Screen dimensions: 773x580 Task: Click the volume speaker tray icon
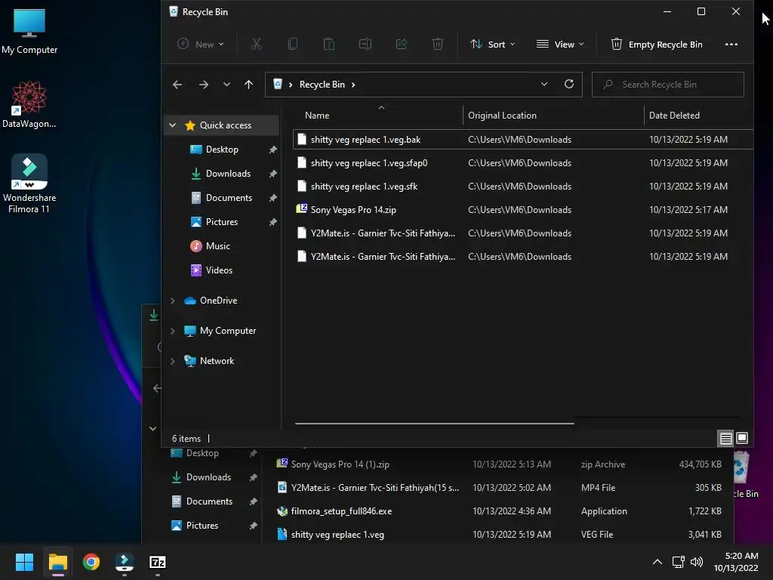697,562
